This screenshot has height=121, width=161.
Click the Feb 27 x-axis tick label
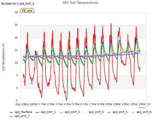(x=20, y=104)
